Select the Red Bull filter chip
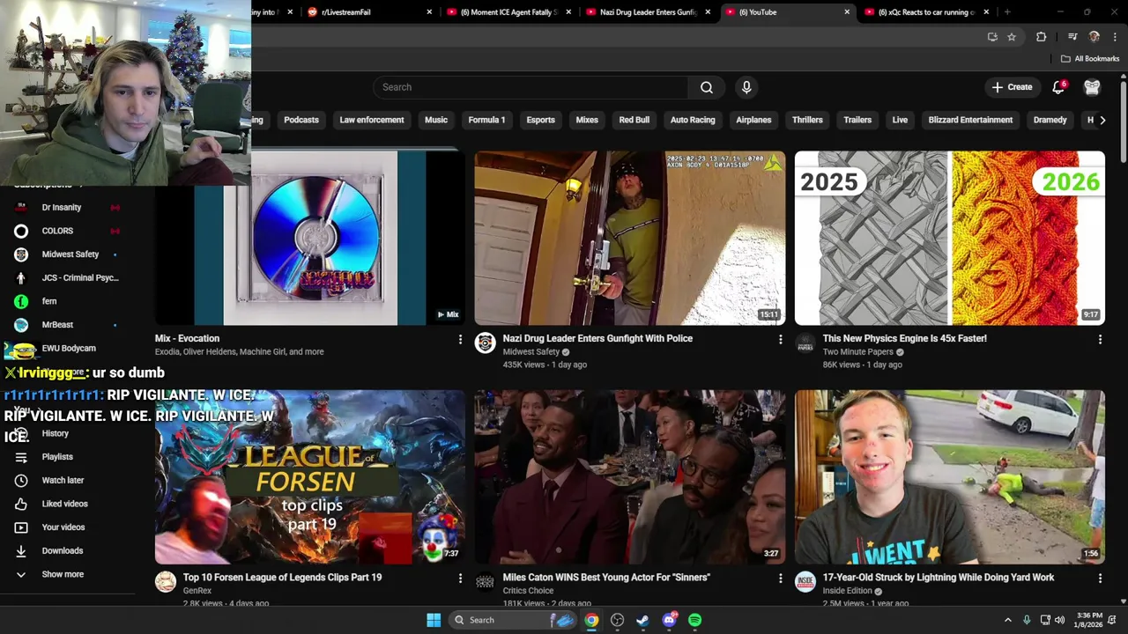The height and width of the screenshot is (634, 1128). 634,120
